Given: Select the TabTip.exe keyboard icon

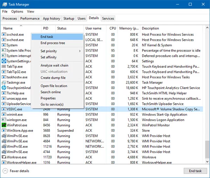Looking at the screenshot, I should coord(4,67).
